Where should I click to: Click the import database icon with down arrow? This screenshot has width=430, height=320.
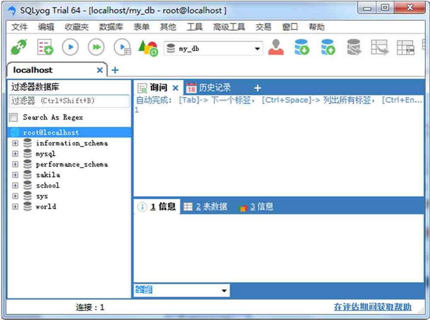[x=302, y=47]
